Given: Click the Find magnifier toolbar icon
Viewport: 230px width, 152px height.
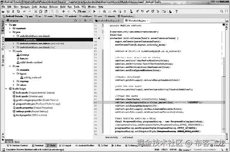Looking at the screenshot, I should [52, 11].
